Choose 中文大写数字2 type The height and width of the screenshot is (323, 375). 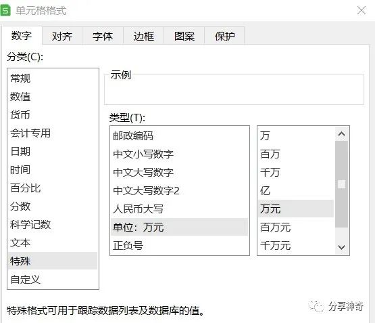tap(180, 190)
